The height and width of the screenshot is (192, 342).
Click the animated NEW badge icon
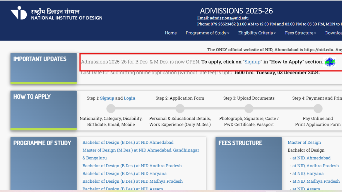point(329,62)
